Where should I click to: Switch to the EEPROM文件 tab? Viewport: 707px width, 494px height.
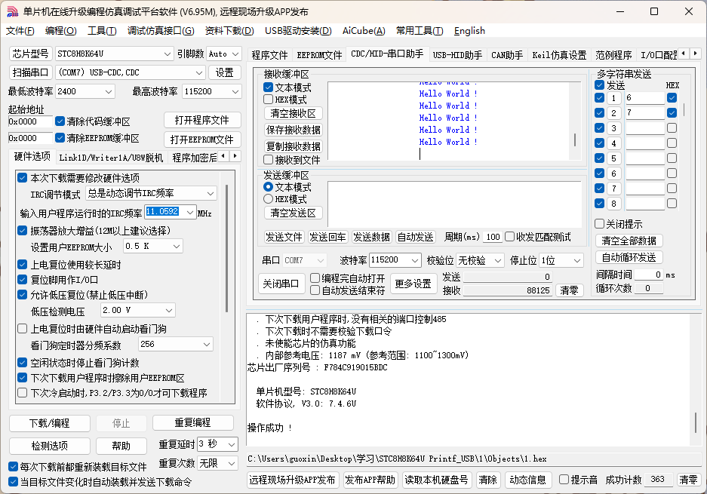coord(319,55)
